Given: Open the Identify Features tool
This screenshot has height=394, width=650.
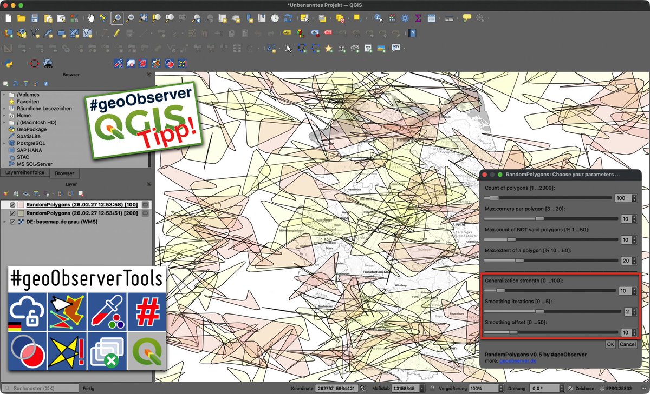Looking at the screenshot, I should pyautogui.click(x=378, y=18).
